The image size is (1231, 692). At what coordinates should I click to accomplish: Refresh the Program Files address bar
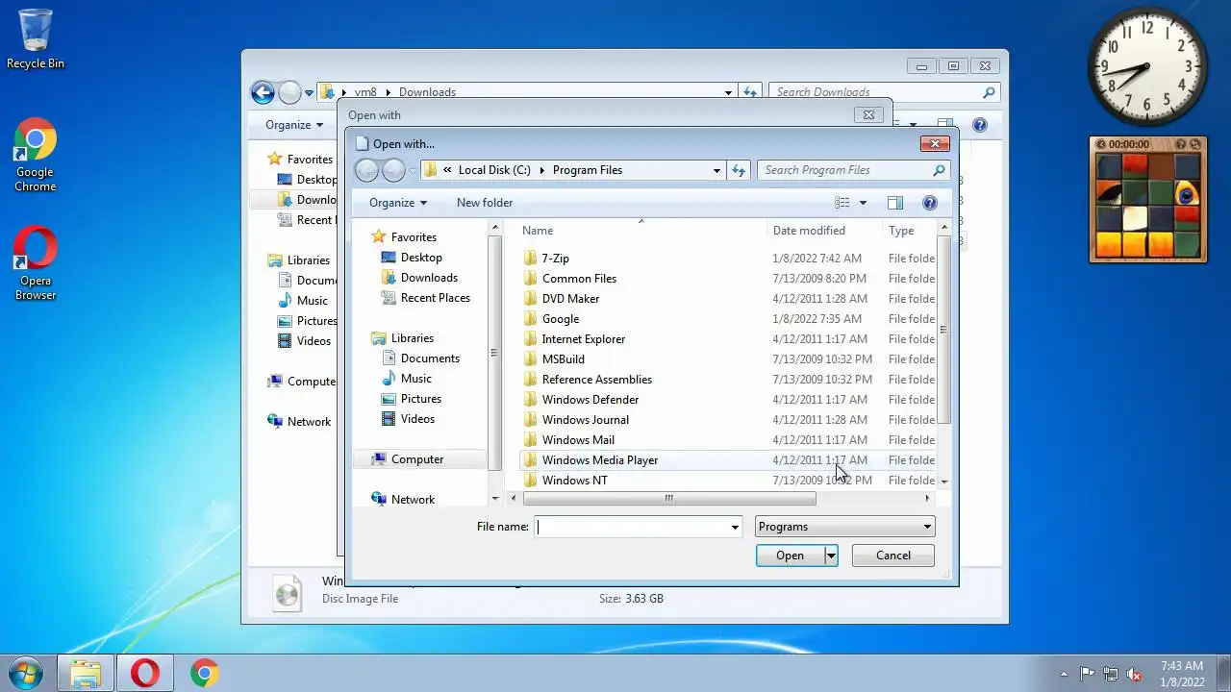click(739, 170)
